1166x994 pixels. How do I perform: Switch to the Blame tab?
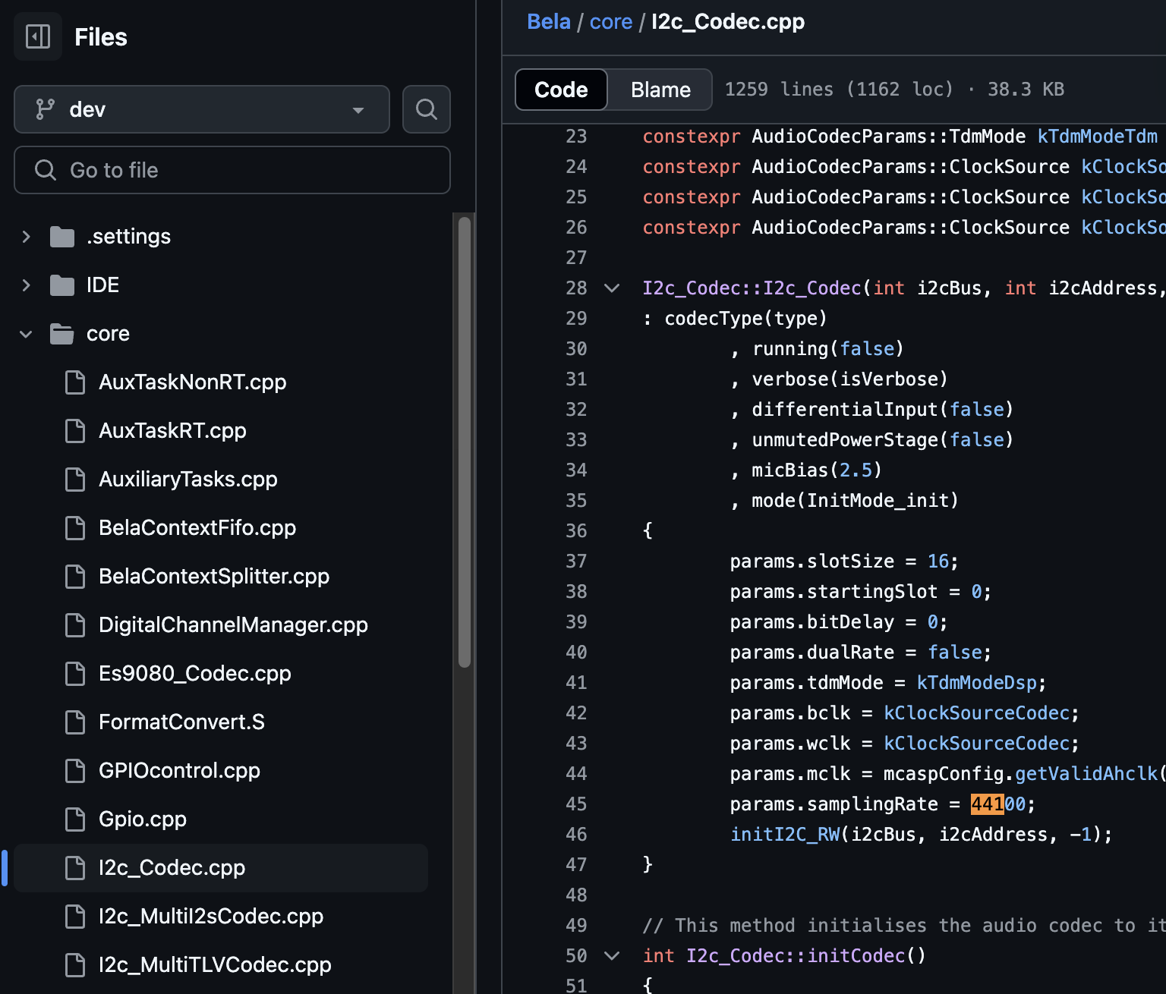[660, 90]
